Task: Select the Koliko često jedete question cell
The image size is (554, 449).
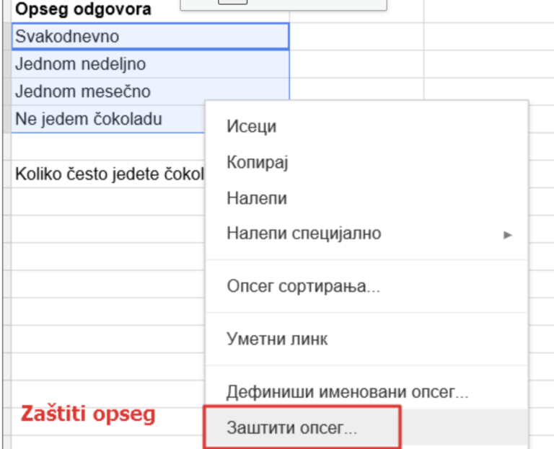Action: (x=108, y=174)
